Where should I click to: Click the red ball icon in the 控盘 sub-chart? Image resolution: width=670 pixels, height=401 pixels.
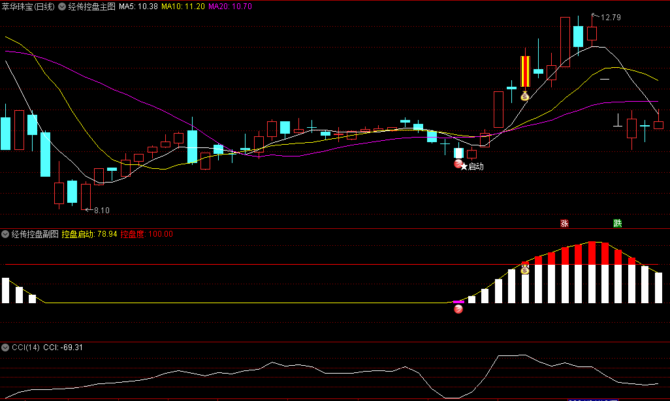(458, 309)
